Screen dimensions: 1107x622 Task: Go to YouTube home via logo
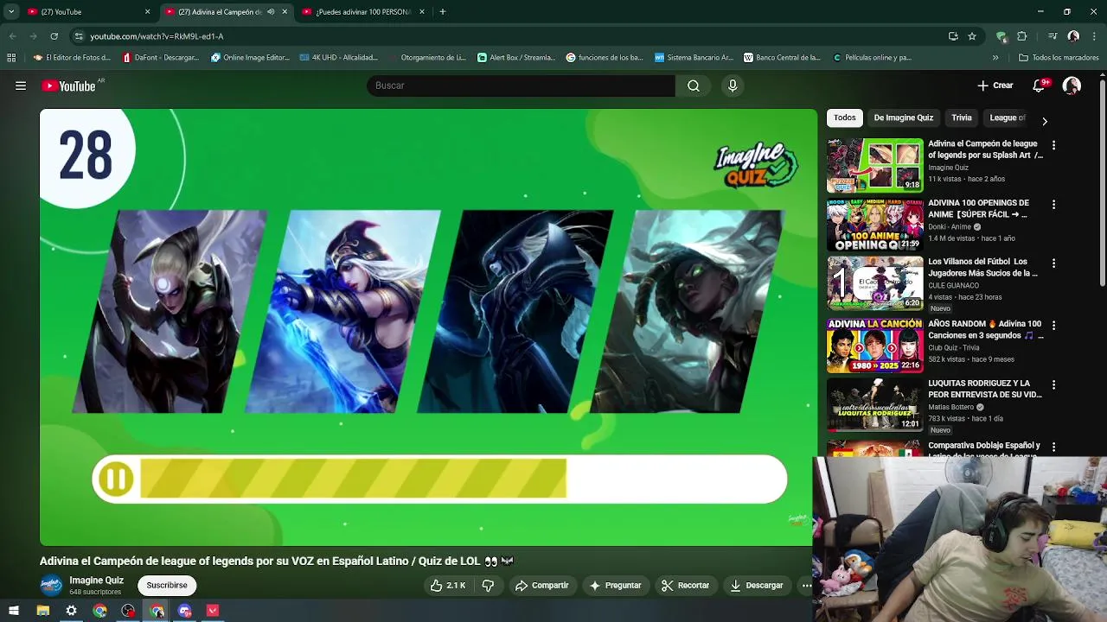click(x=68, y=86)
